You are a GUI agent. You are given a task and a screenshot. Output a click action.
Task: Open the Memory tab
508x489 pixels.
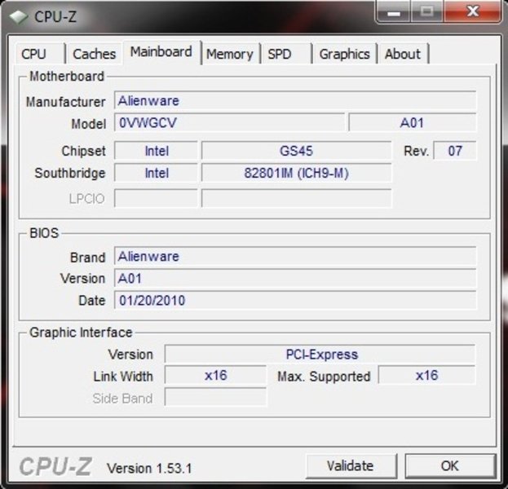(x=230, y=54)
